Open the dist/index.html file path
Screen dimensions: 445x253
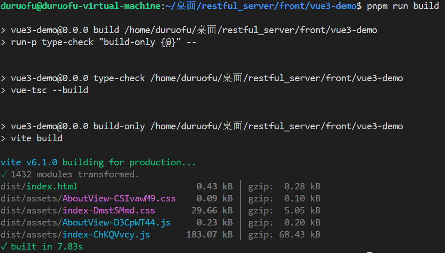click(39, 186)
